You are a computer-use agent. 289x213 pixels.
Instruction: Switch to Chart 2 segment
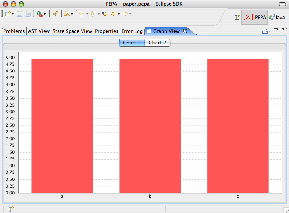click(x=157, y=43)
